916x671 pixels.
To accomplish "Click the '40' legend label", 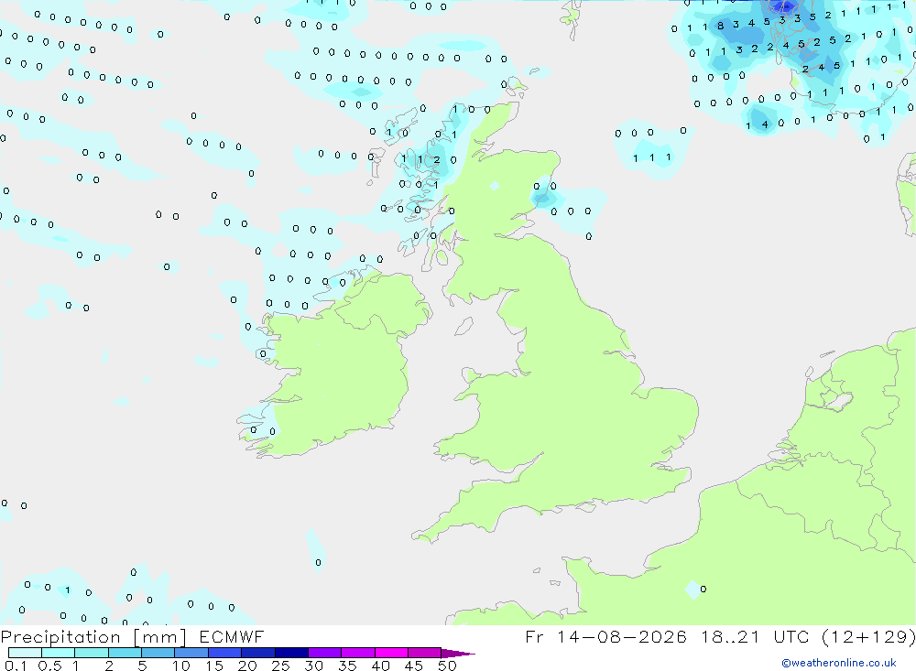I will 380,666.
